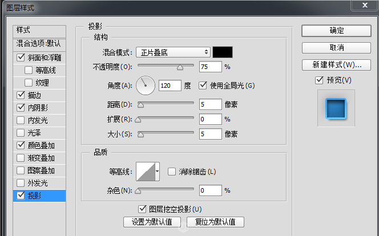Screen dimensions: 379x236
Task: Toggle the 预览 checkbox
Action: click(x=319, y=80)
